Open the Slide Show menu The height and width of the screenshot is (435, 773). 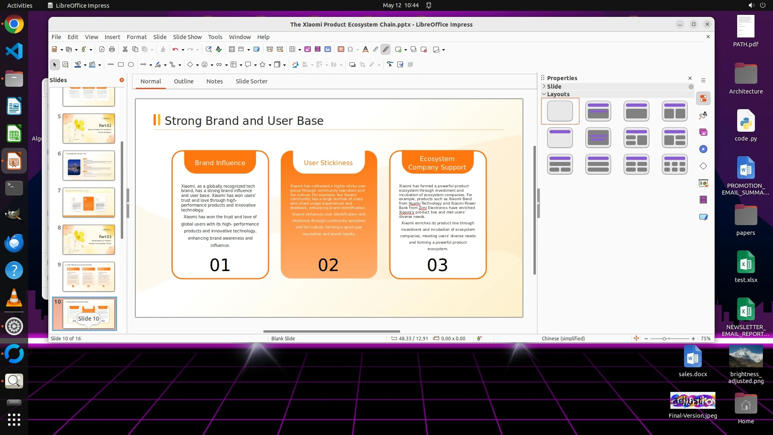187,37
